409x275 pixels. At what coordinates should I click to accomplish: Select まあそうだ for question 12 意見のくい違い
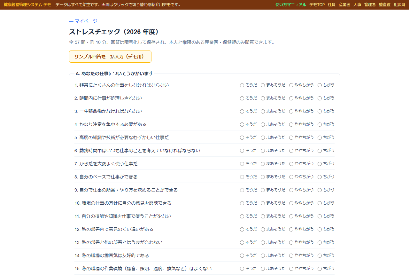(x=263, y=229)
